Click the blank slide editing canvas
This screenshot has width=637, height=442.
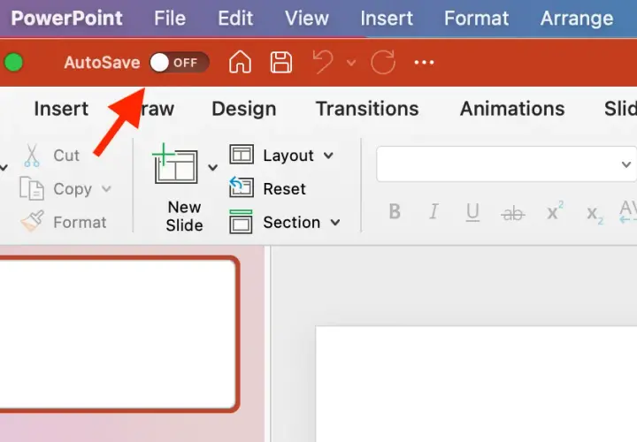(476, 384)
